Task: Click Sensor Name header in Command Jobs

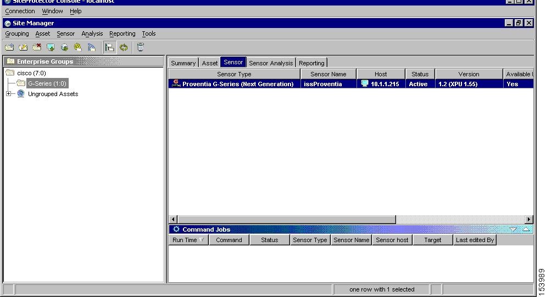Action: [351, 240]
